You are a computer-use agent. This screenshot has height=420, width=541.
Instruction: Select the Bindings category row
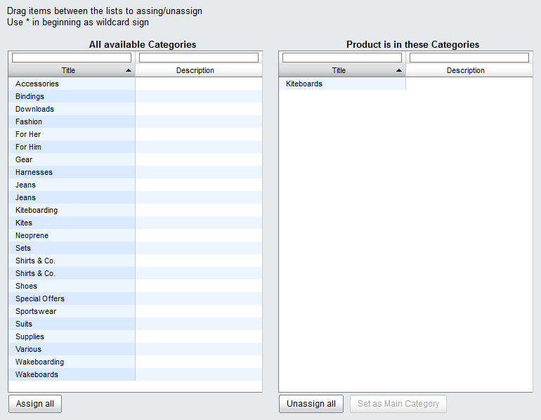[135, 96]
